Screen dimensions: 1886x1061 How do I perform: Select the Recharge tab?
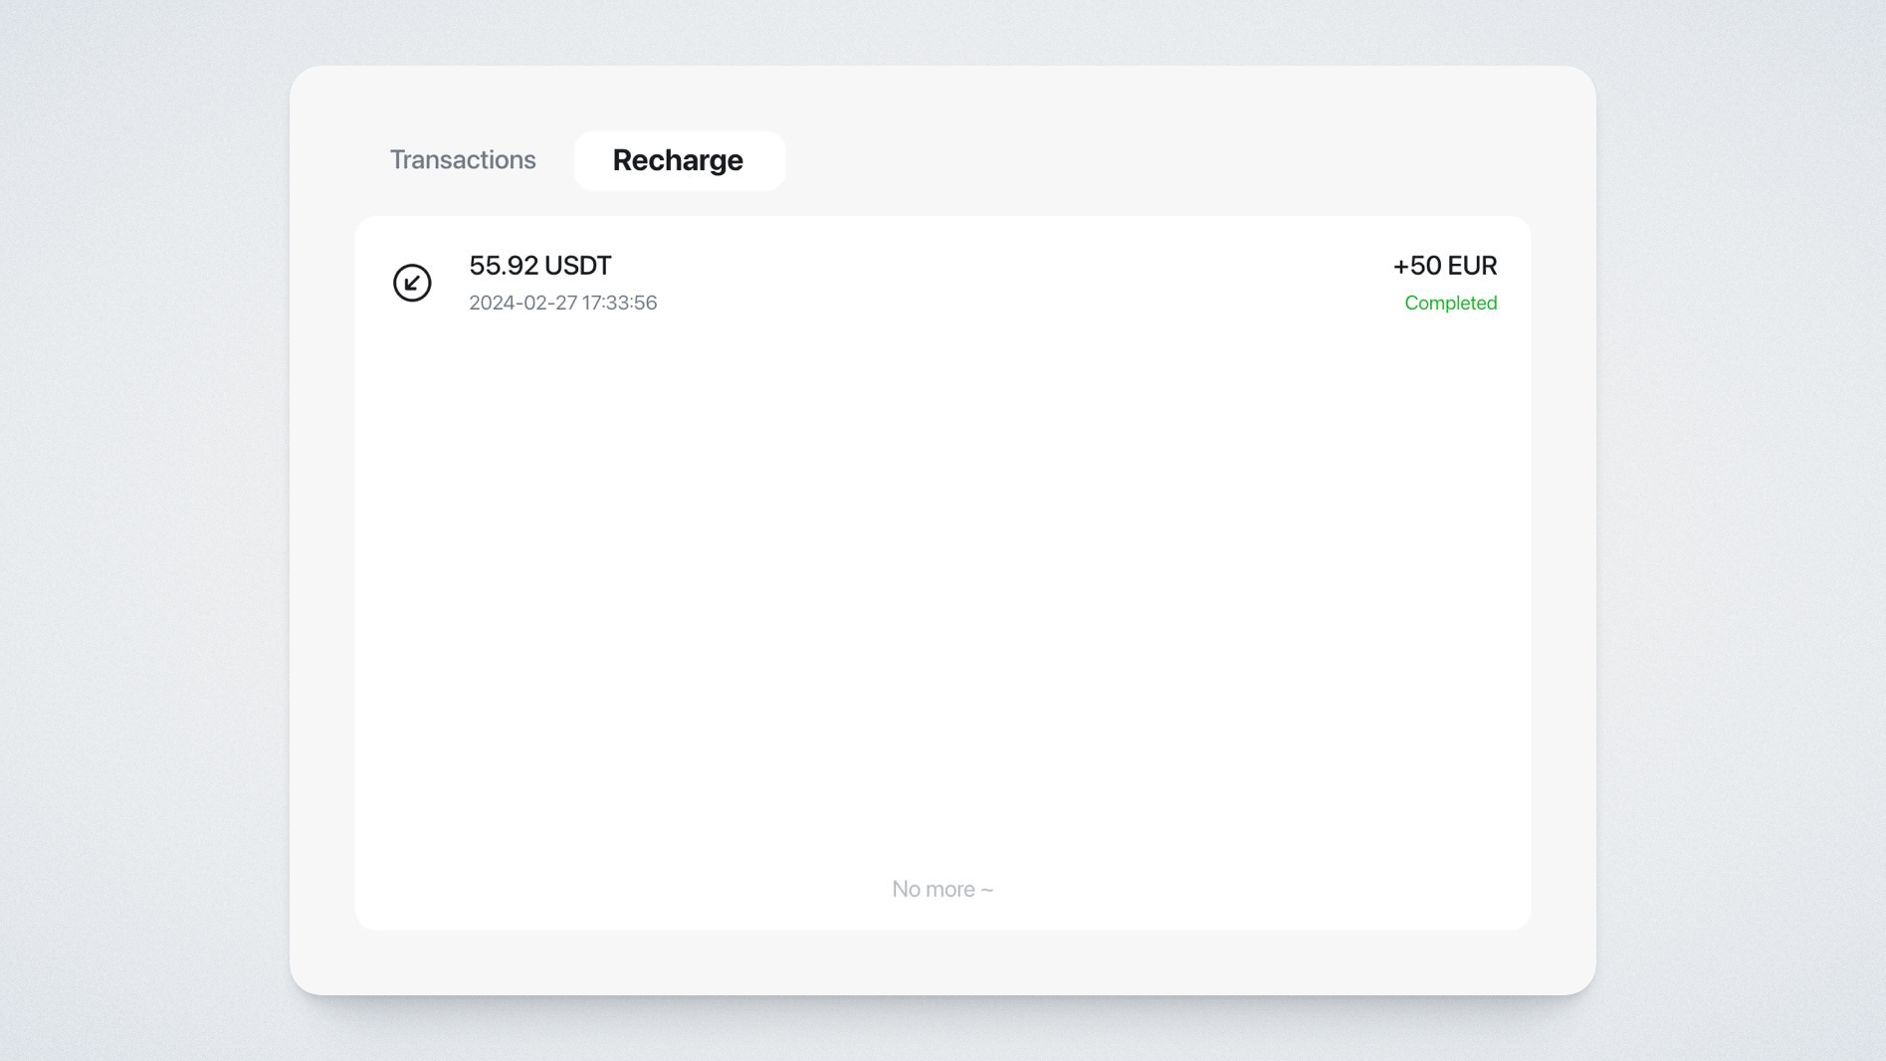click(679, 160)
